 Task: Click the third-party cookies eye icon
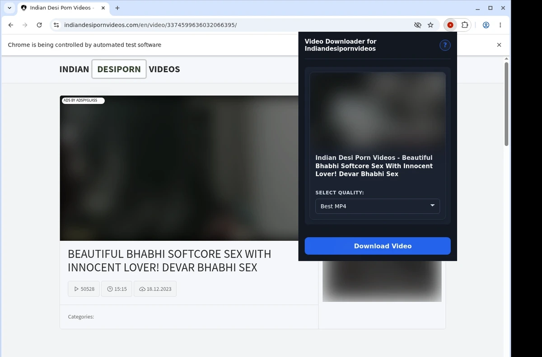pos(418,25)
